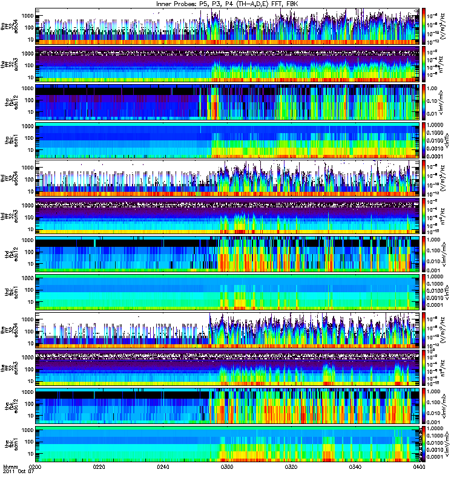
Task: Click the color bar beside tha fbk scm1 panel
Action: tap(424, 140)
